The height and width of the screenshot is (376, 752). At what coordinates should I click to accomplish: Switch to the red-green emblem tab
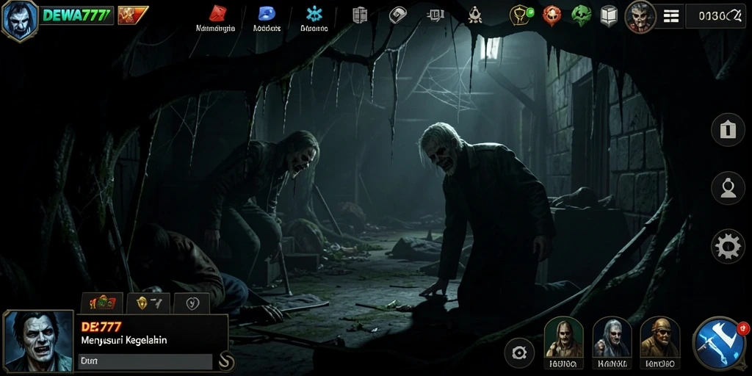[x=102, y=303]
